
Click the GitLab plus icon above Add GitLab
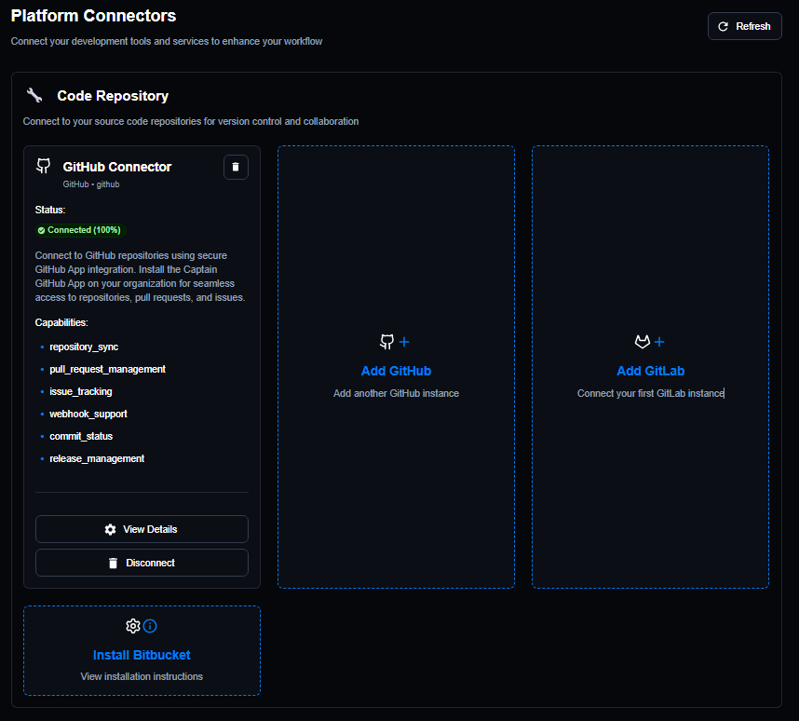650,342
